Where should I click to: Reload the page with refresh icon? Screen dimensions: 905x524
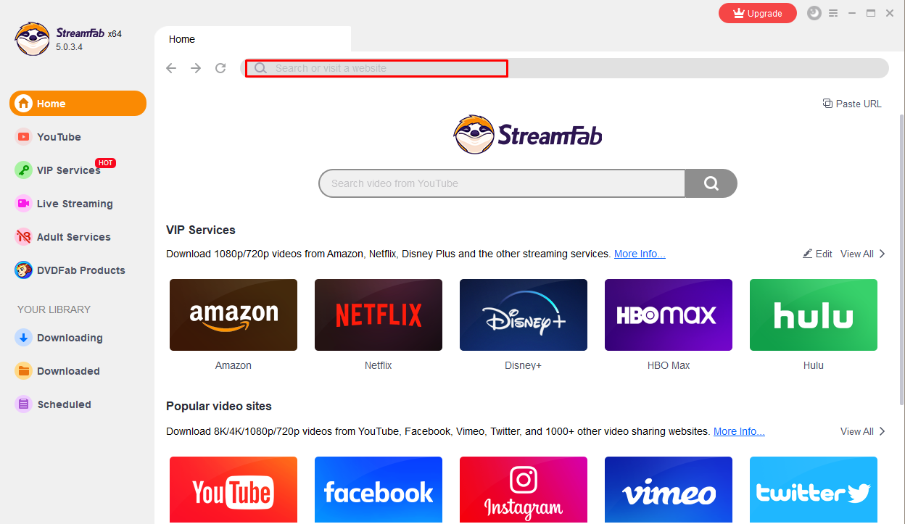point(220,68)
